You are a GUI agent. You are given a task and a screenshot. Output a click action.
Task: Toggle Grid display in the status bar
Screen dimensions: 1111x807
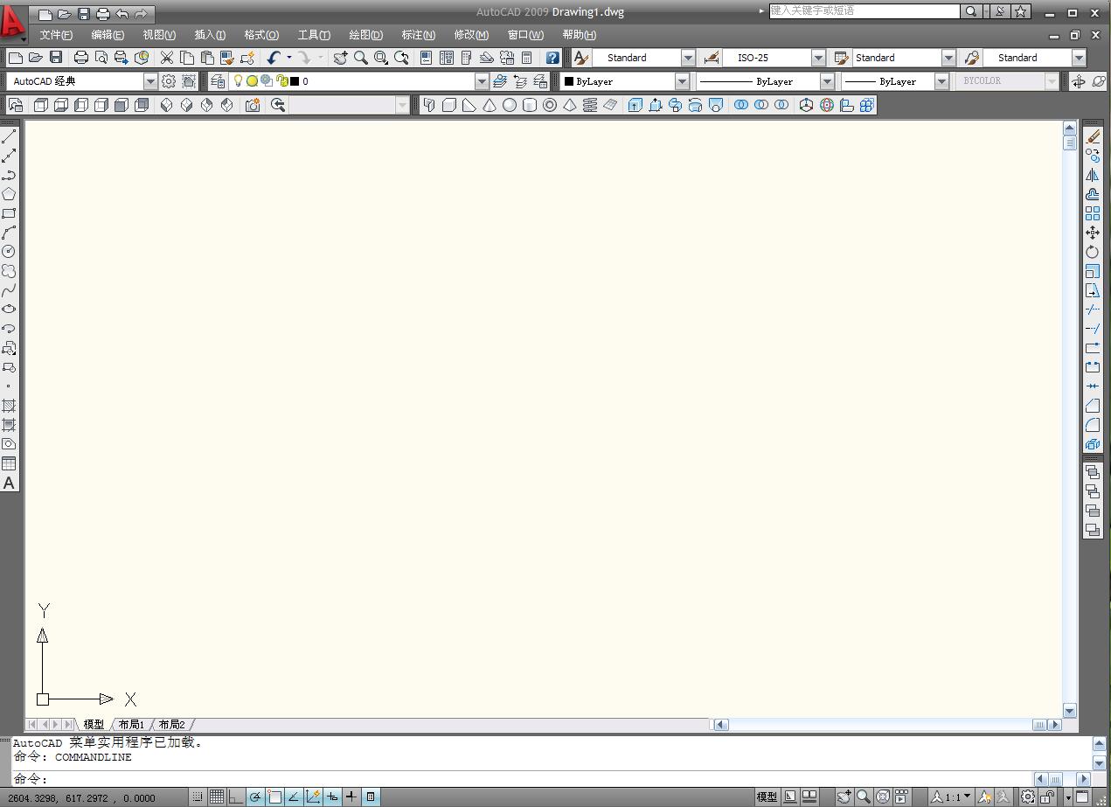(217, 797)
